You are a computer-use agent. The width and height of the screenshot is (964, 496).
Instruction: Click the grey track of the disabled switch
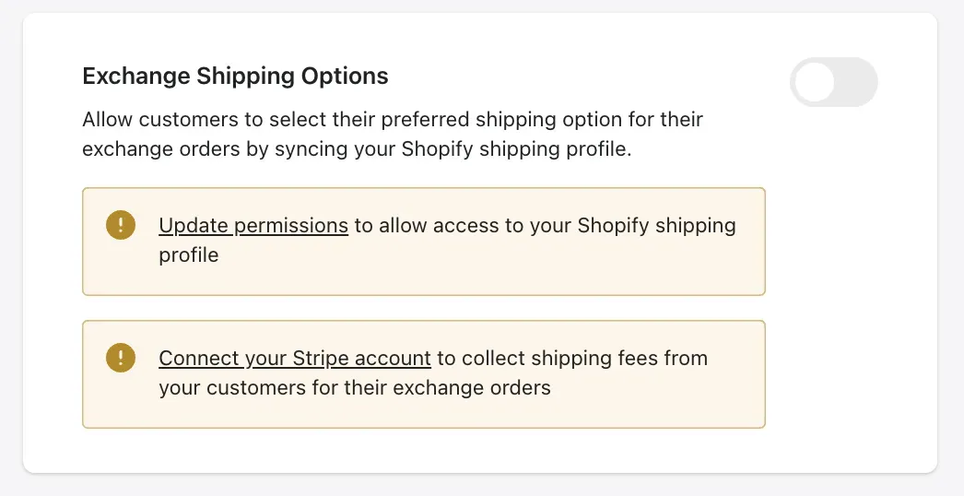point(856,82)
